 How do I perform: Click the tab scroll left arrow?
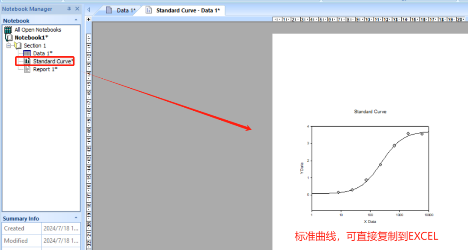(89, 10)
